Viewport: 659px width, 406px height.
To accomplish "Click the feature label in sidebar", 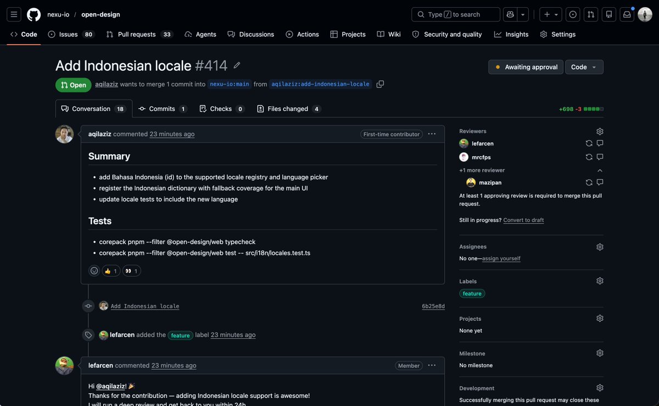I will (472, 293).
